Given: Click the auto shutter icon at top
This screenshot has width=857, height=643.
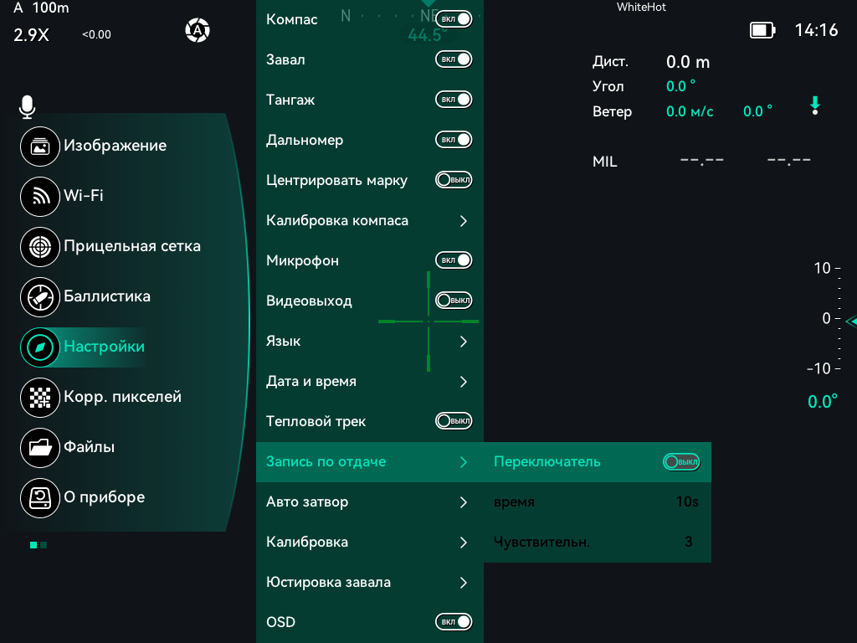Looking at the screenshot, I should coord(198,30).
